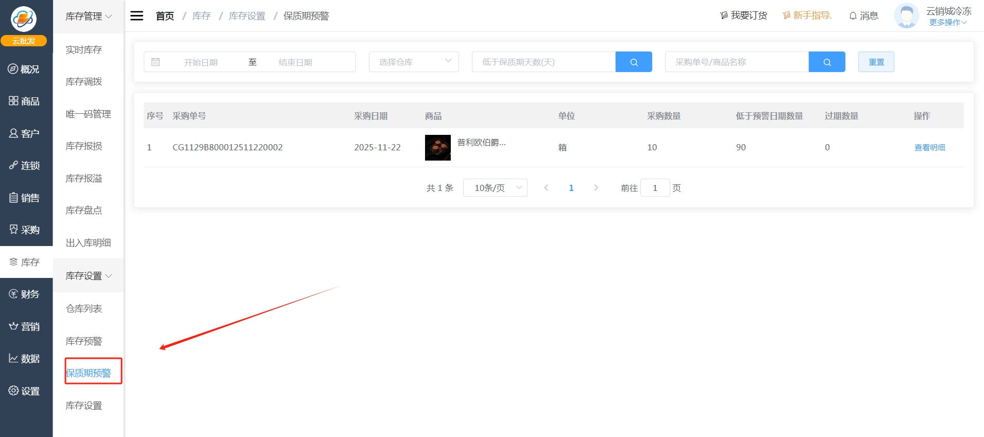Click the 结束日期 end date field

pos(296,62)
